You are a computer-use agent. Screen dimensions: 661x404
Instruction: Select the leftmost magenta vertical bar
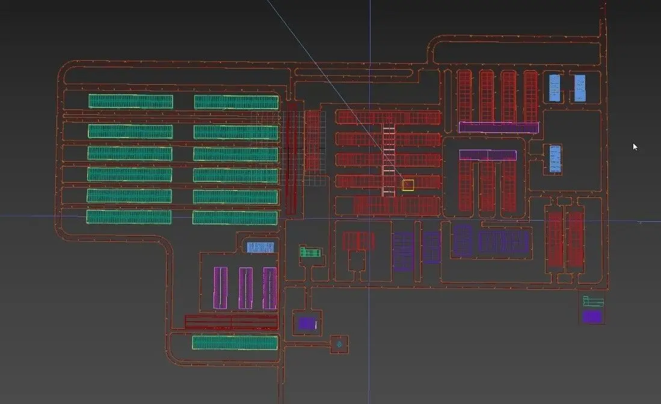[221, 288]
